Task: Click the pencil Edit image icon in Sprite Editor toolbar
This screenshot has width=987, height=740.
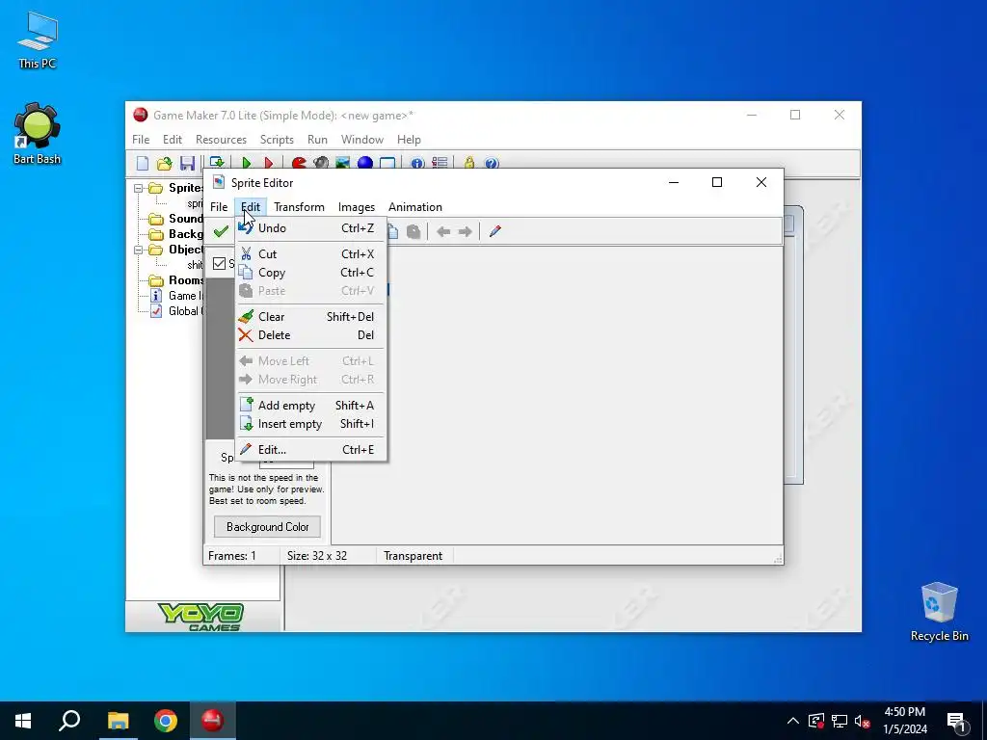Action: pyautogui.click(x=494, y=231)
